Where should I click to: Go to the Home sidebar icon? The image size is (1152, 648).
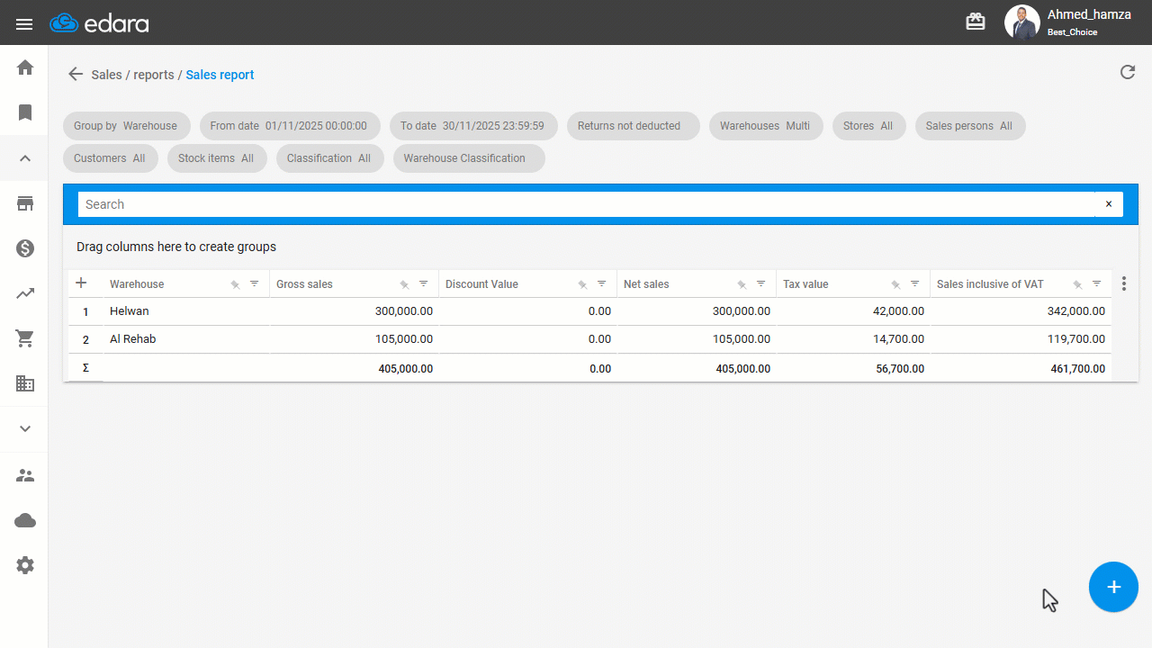coord(25,67)
